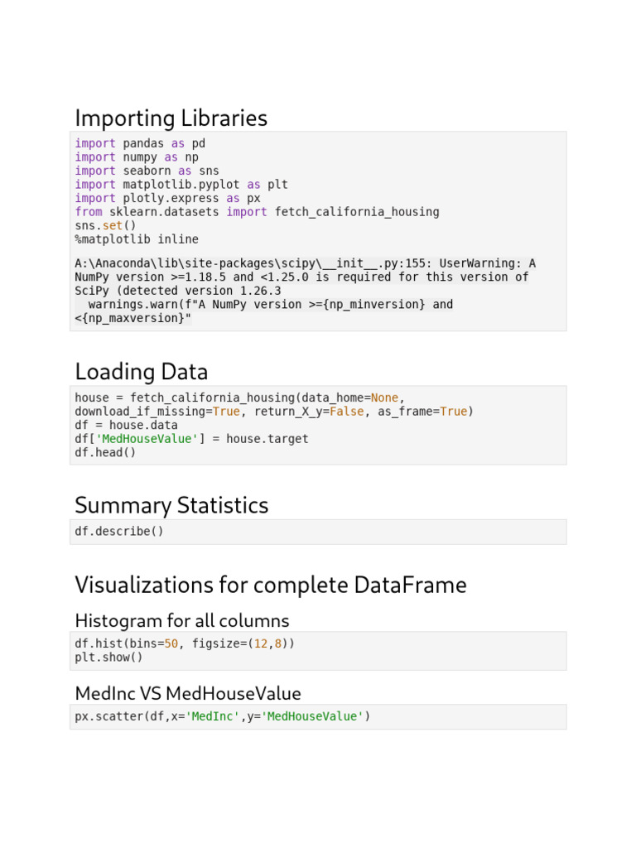Click the df.describe() code cell
636x848 pixels.
(x=119, y=532)
